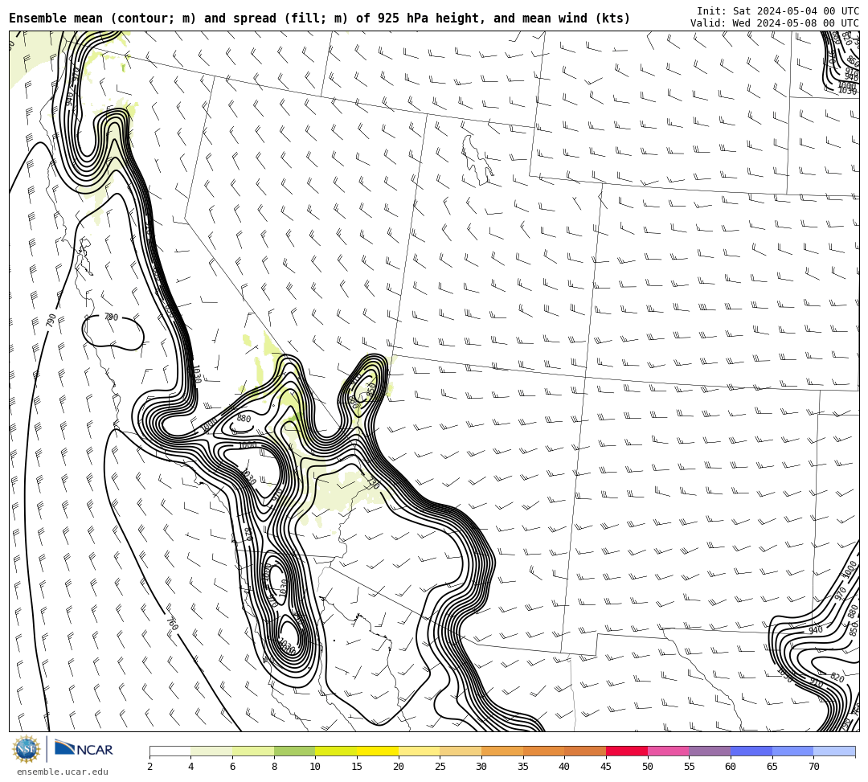Pick the red 45–50 color bar segment
This screenshot has height=782, width=868.
(x=627, y=751)
